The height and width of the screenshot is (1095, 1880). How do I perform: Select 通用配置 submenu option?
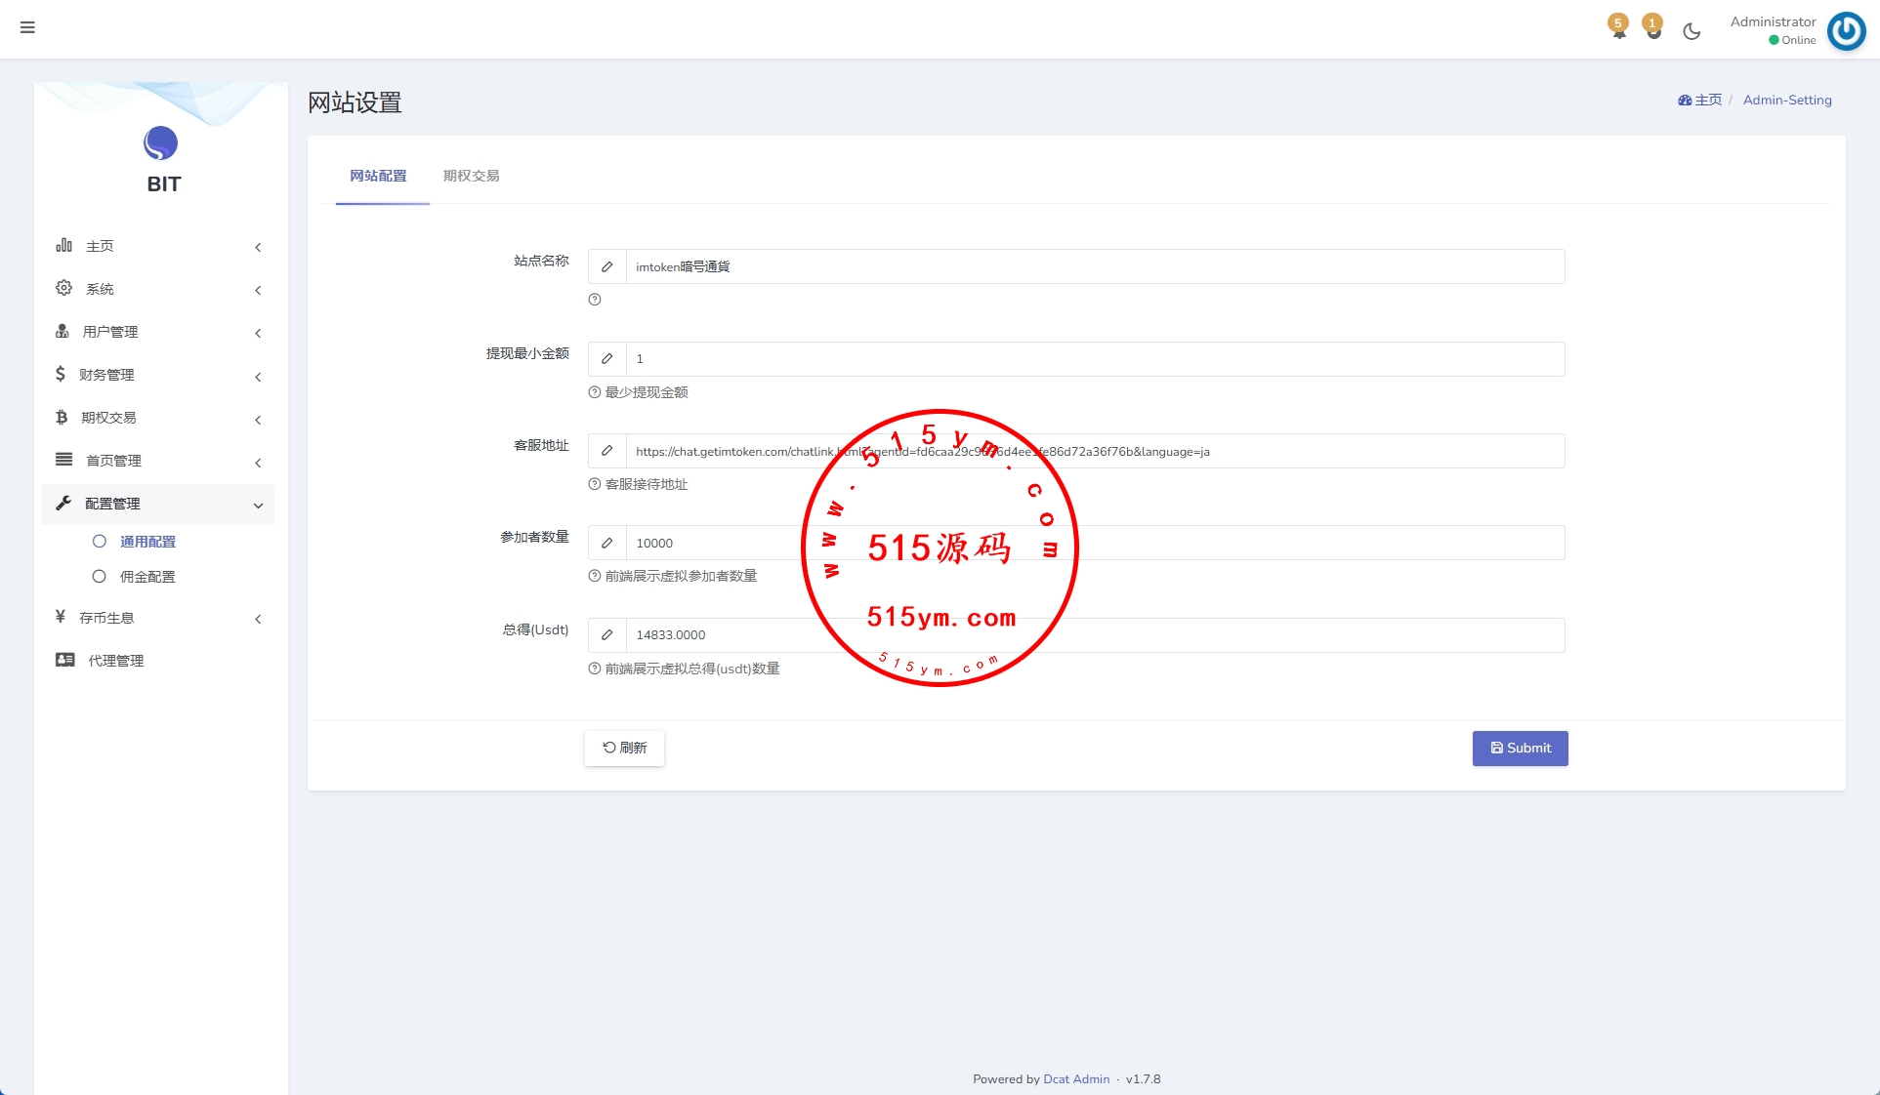tap(147, 542)
